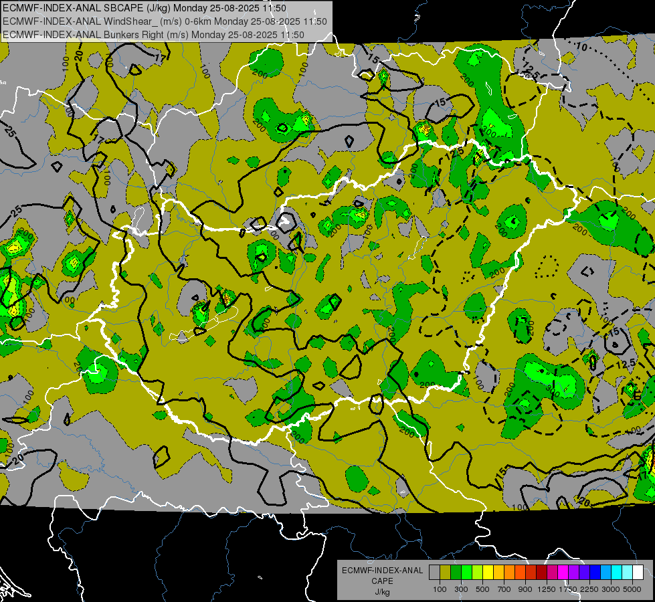Click the pale cyan legend swatch

628,573
